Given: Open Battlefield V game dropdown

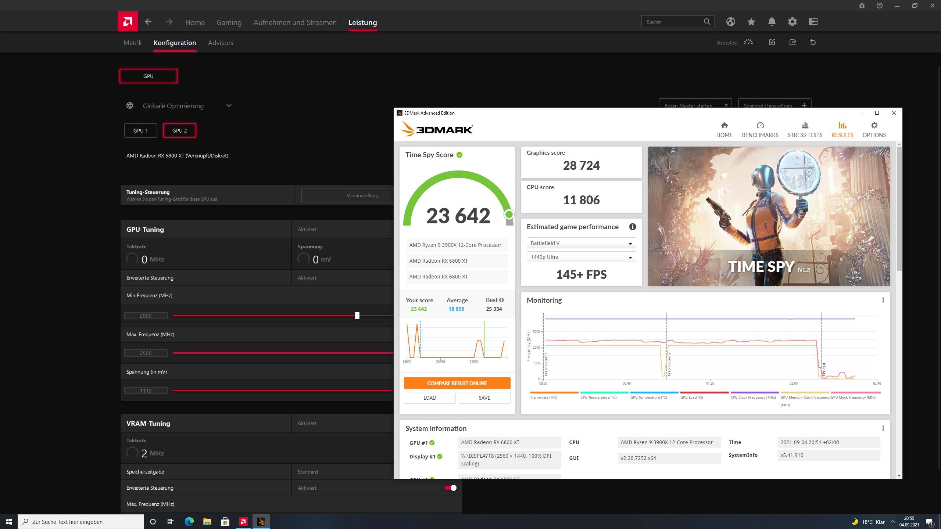Looking at the screenshot, I should point(581,243).
